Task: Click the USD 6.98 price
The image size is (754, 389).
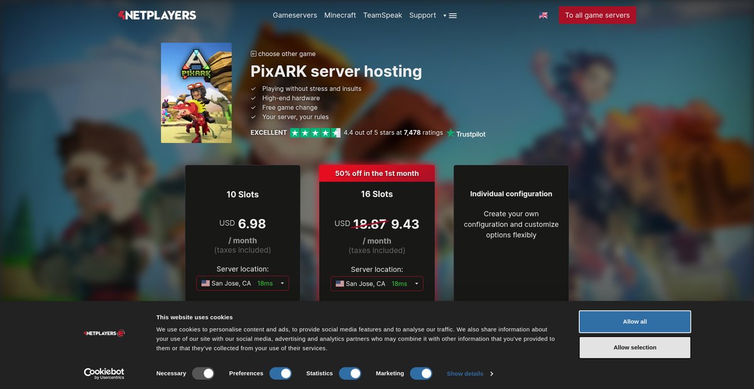Action: click(x=243, y=223)
